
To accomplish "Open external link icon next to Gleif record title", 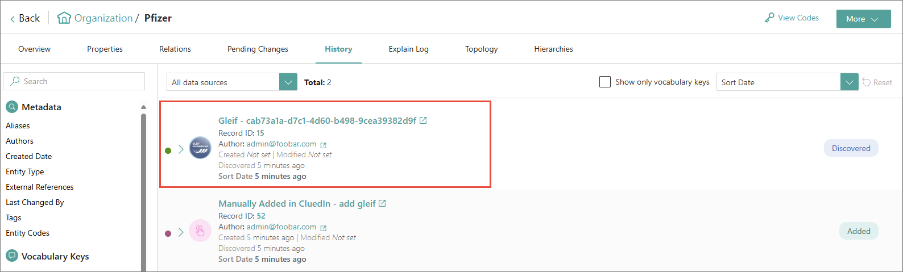I will (x=423, y=120).
